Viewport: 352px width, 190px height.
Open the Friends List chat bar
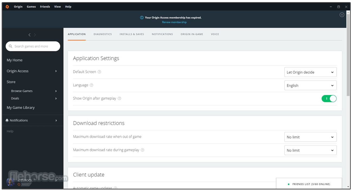[309, 184]
